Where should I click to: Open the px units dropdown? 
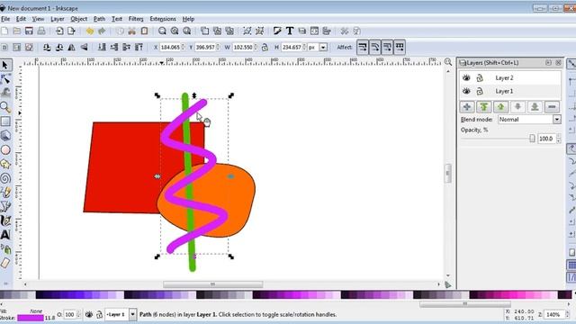tap(323, 48)
